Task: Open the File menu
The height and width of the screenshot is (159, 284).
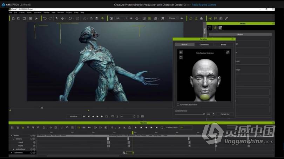Action: point(11,13)
